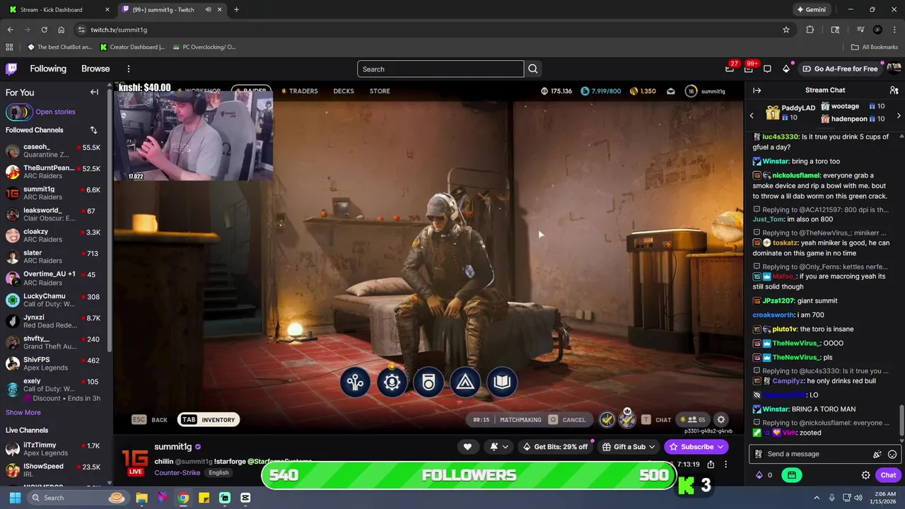The height and width of the screenshot is (509, 905).
Task: Open All Bookmarks folder
Action: 875,47
